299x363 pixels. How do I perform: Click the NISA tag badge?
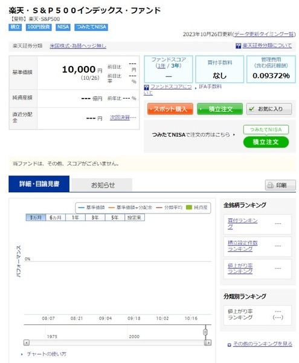63,27
